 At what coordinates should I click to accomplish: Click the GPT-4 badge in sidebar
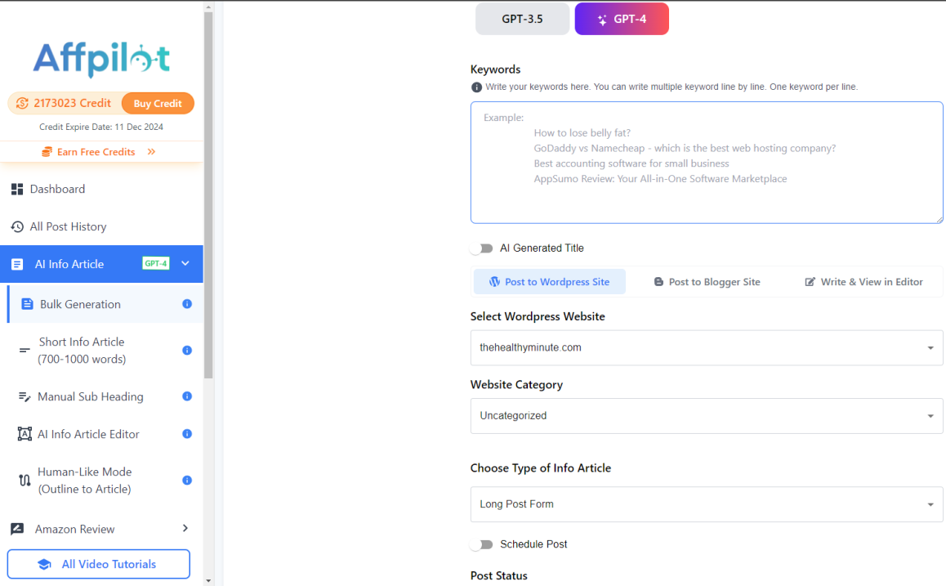coord(156,263)
